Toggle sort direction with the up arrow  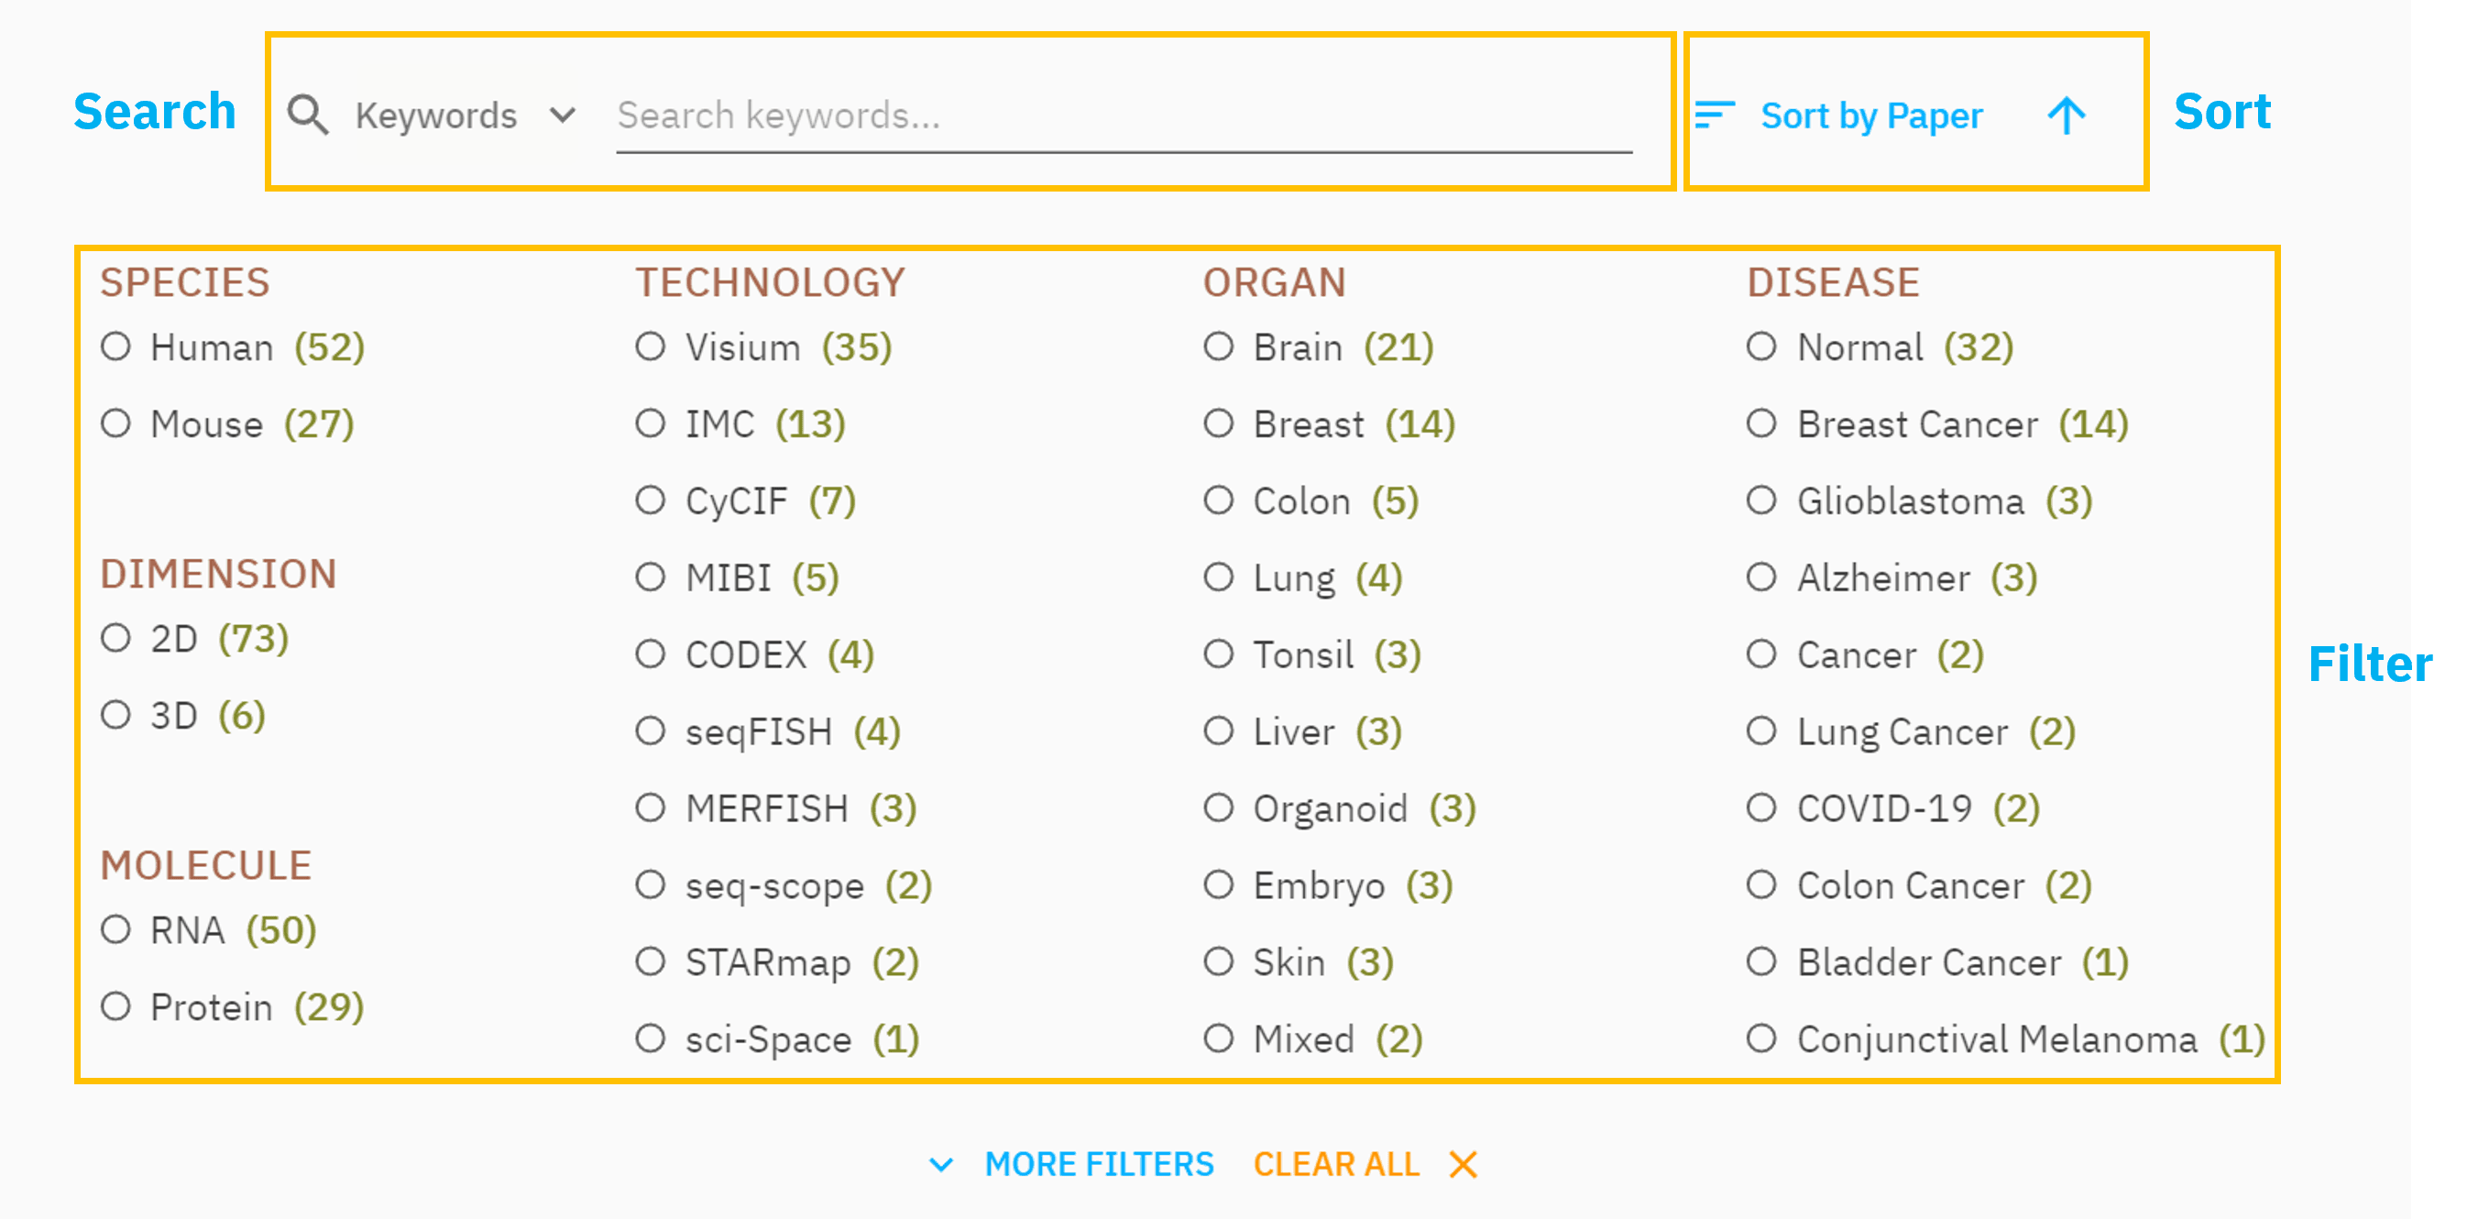pyautogui.click(x=2067, y=115)
